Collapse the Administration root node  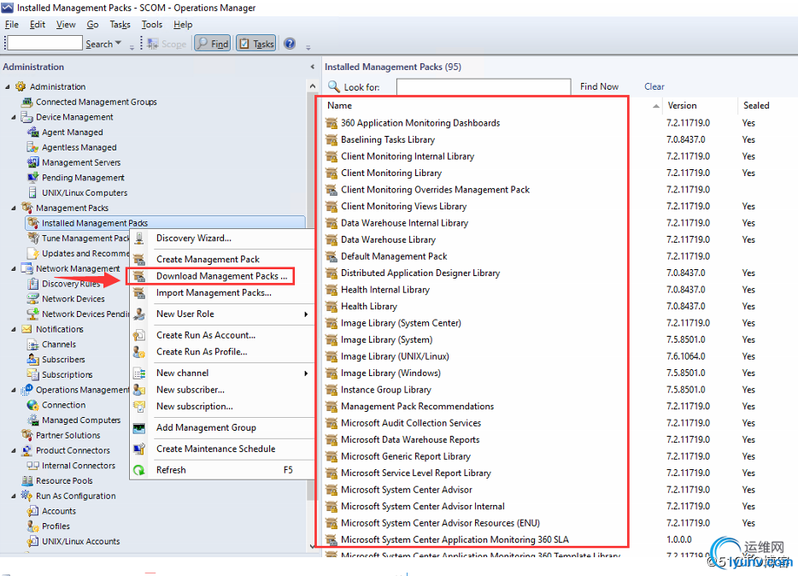(8, 87)
